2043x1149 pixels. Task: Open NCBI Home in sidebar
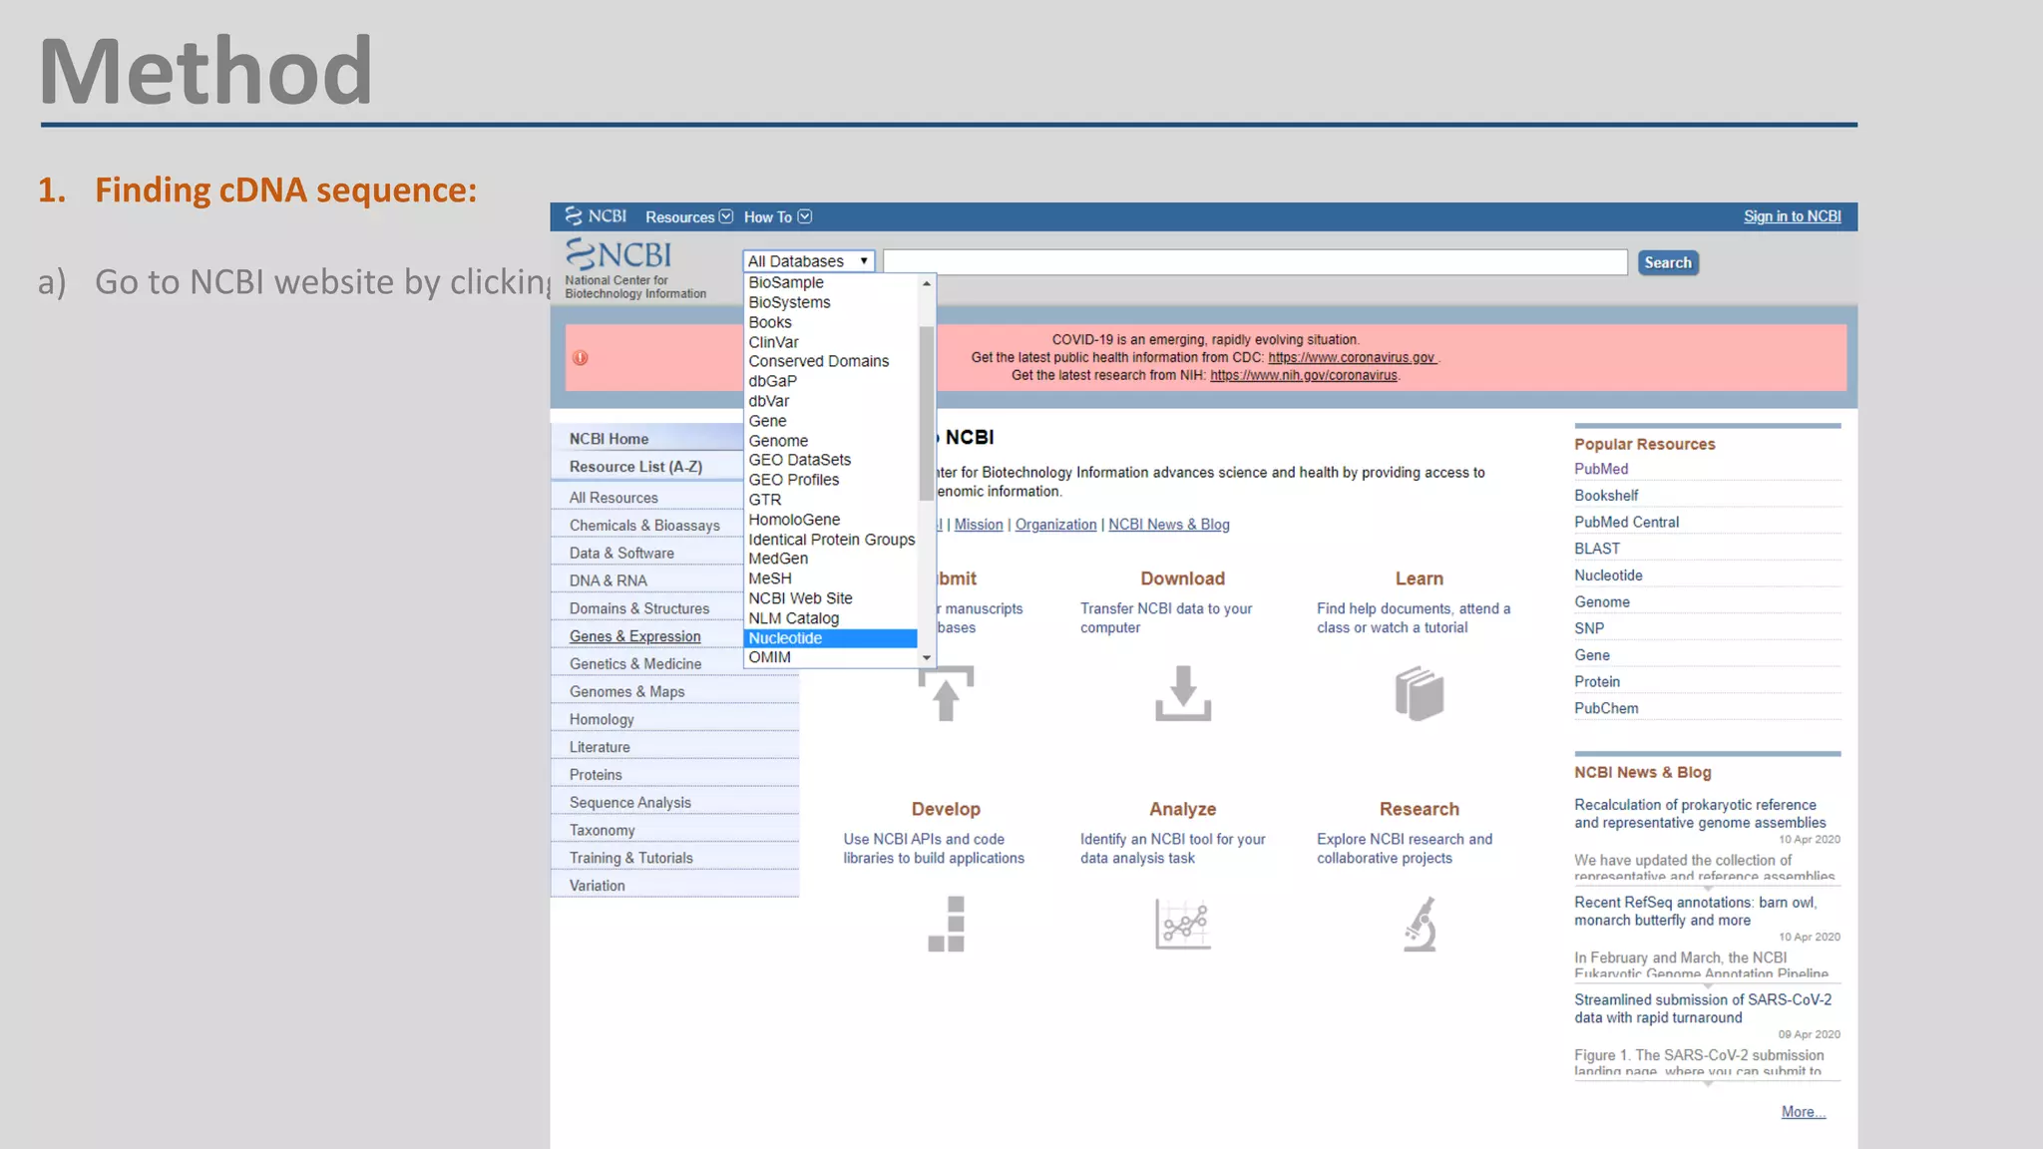646,438
